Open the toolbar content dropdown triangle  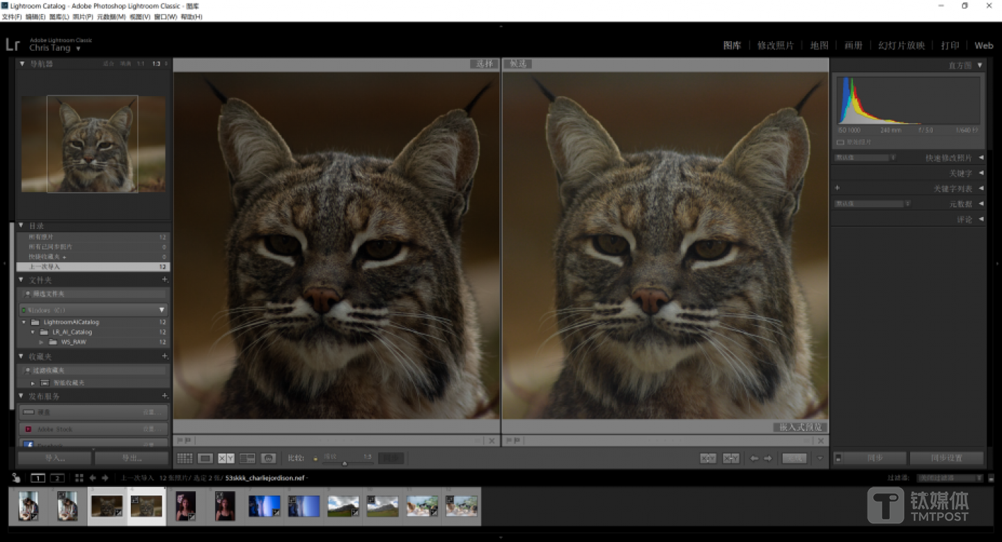pyautogui.click(x=820, y=459)
